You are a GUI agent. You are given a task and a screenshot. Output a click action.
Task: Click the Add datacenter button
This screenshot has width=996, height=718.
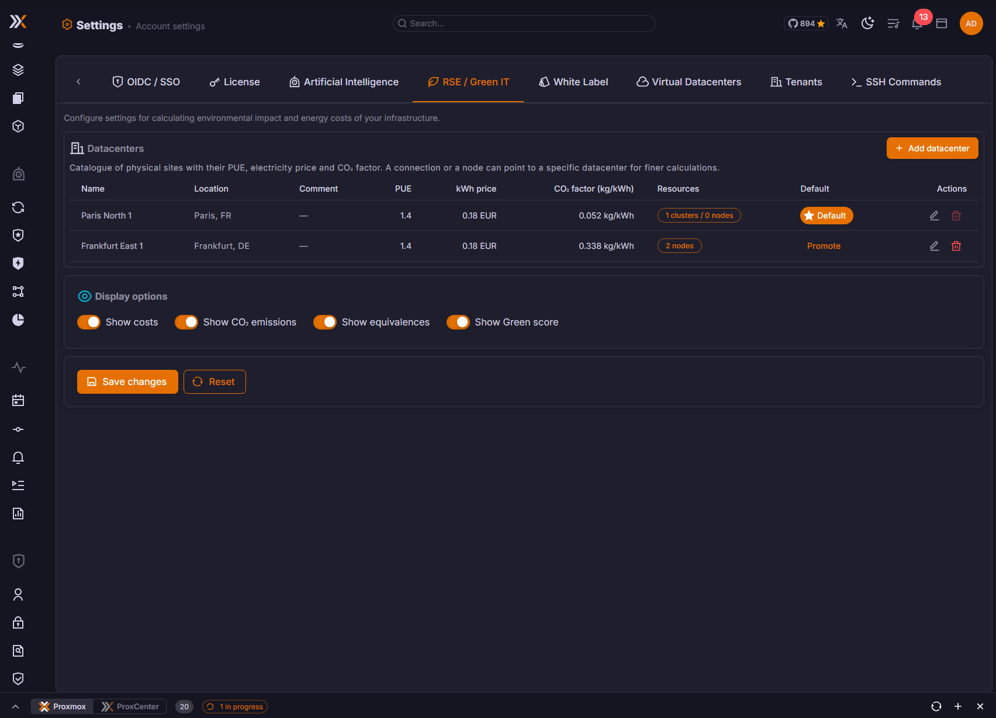[932, 148]
